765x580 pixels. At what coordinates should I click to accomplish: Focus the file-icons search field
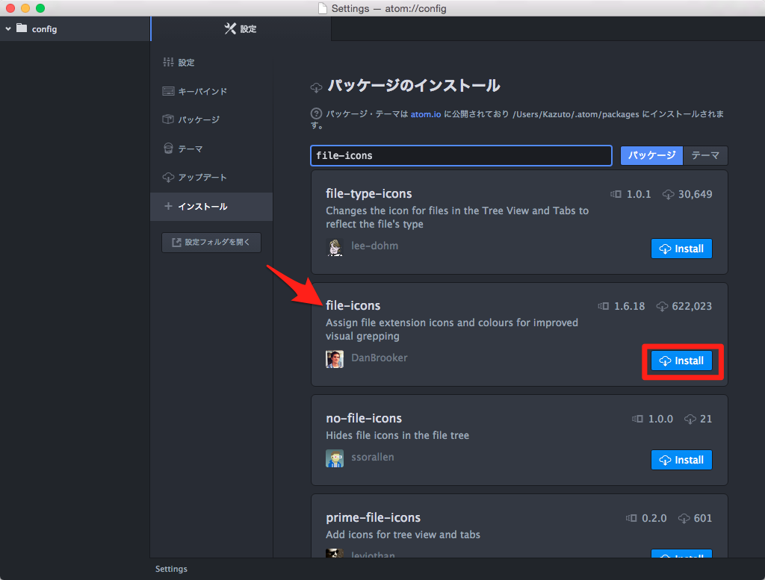click(461, 155)
